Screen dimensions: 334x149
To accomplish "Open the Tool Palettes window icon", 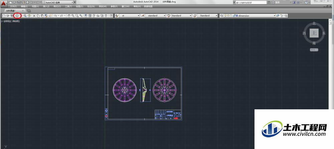I will click(94, 16).
